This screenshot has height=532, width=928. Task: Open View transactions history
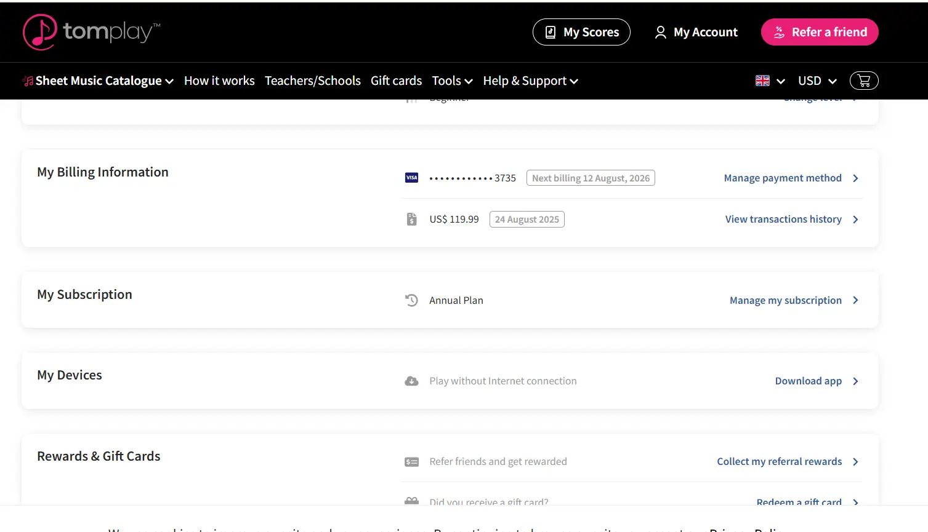click(783, 219)
